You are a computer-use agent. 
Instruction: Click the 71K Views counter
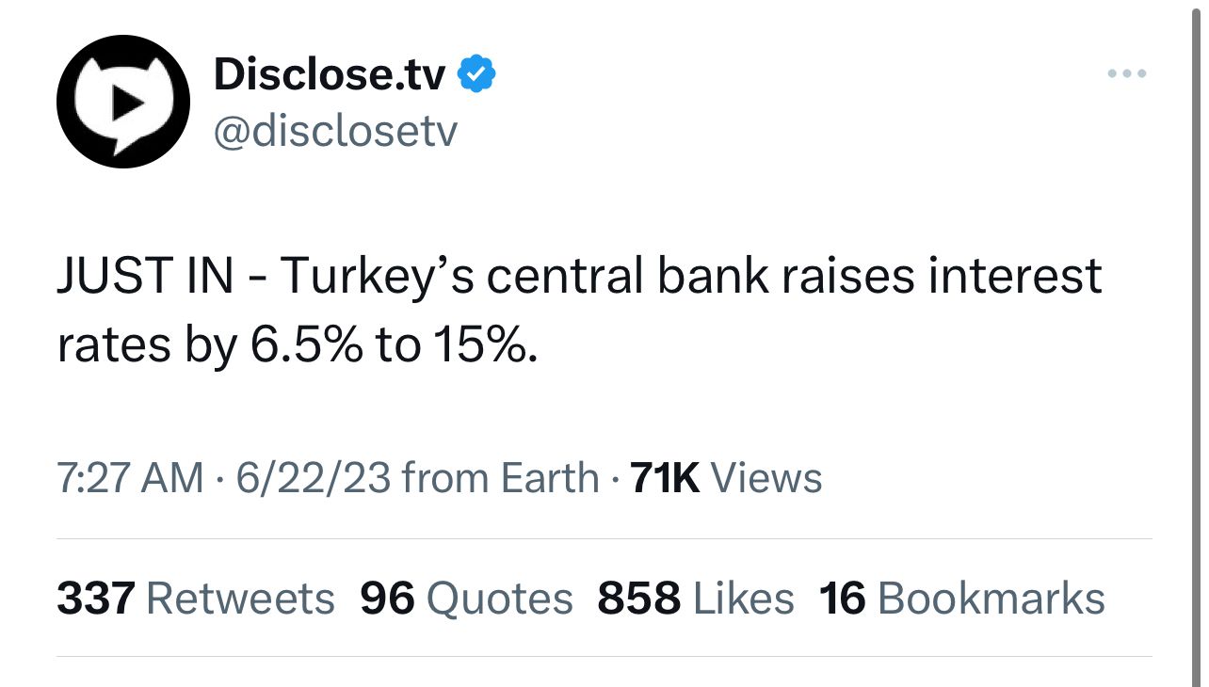[726, 478]
